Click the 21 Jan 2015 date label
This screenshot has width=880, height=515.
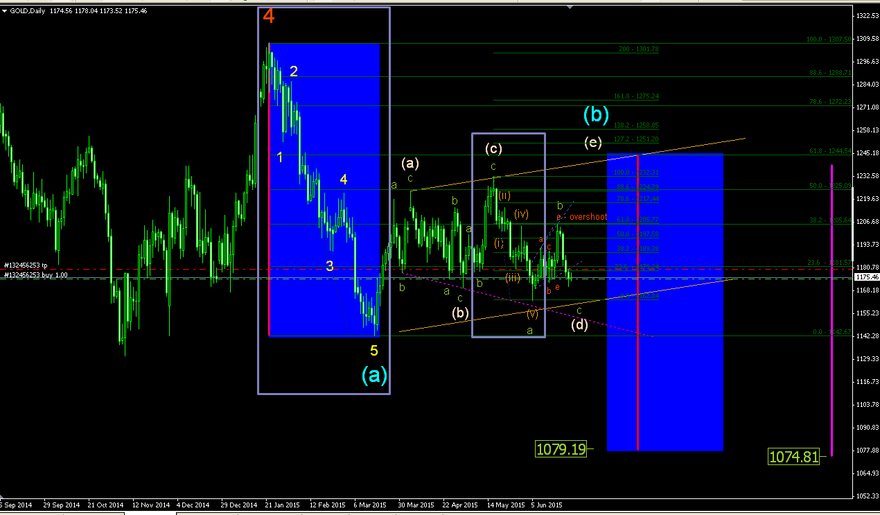click(281, 505)
